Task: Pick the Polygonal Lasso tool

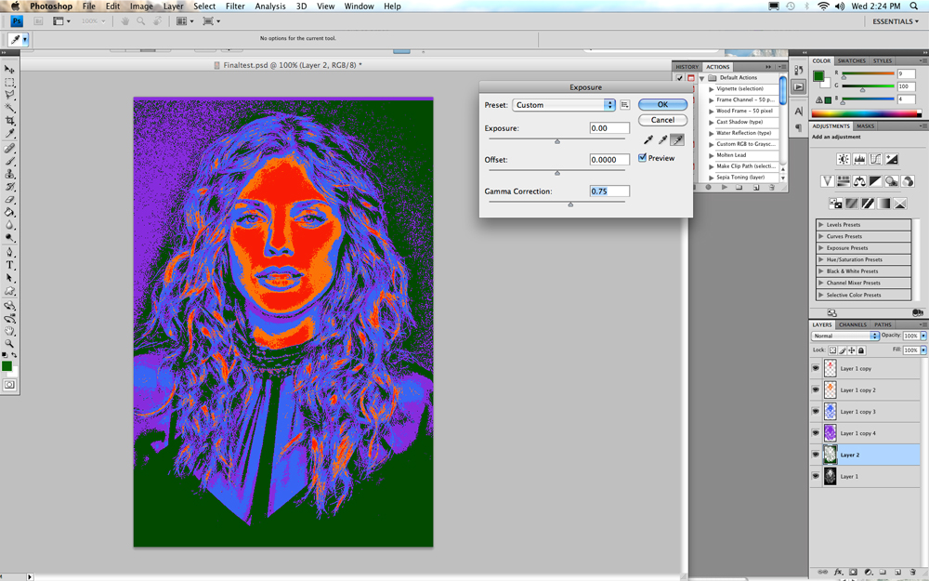Action: [x=9, y=95]
